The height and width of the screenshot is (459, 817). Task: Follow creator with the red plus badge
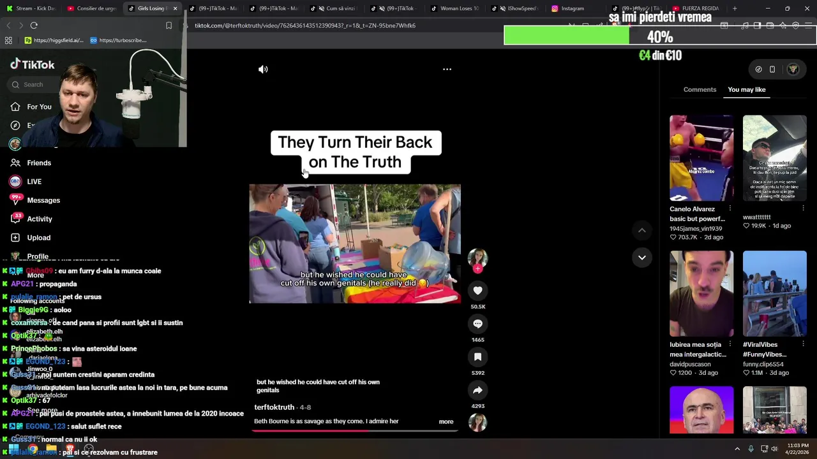click(477, 269)
